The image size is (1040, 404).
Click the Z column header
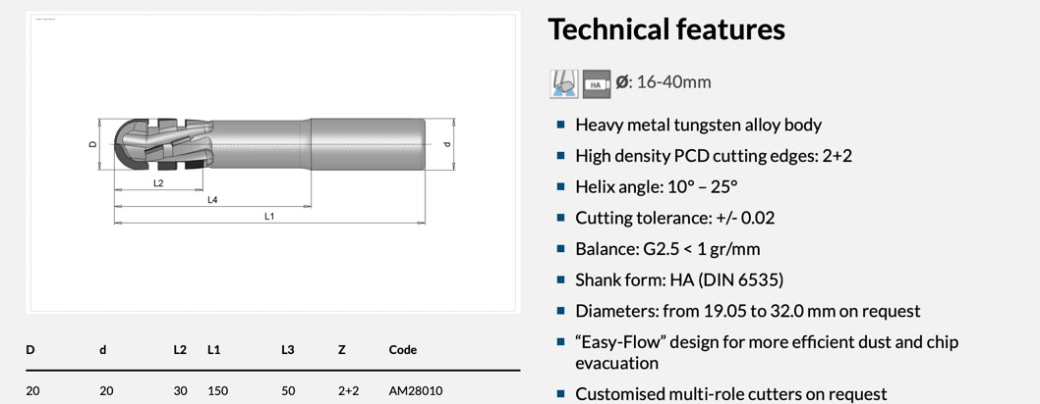(342, 349)
